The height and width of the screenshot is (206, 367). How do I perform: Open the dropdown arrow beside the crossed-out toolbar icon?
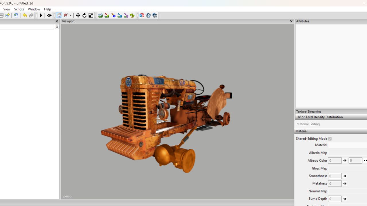pos(71,15)
